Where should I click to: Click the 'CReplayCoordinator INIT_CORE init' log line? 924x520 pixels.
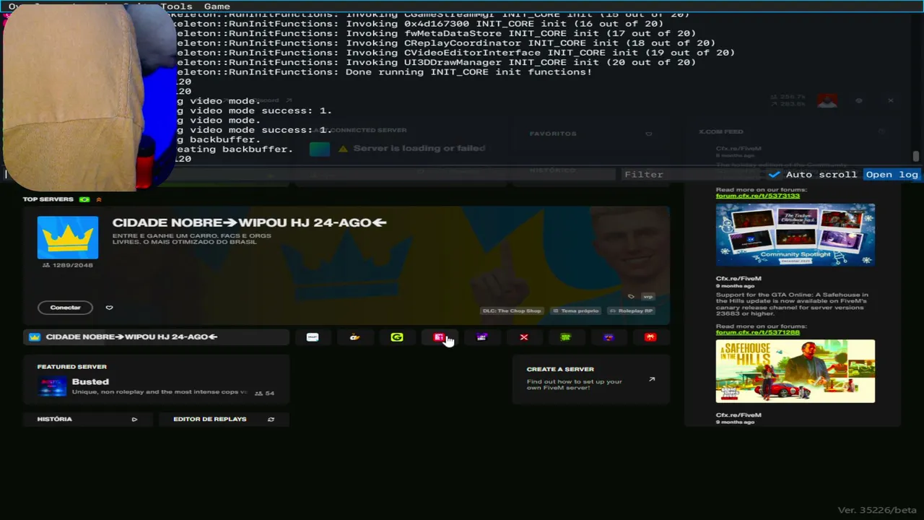click(x=446, y=43)
